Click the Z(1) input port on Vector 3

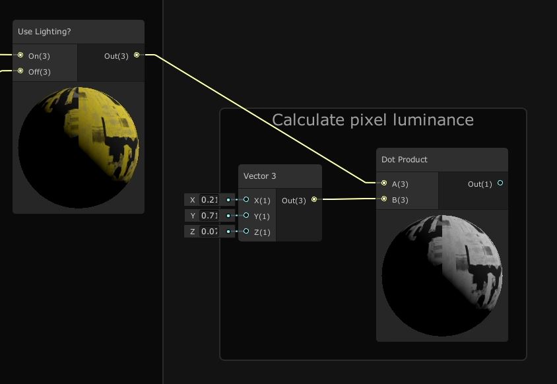[246, 232]
